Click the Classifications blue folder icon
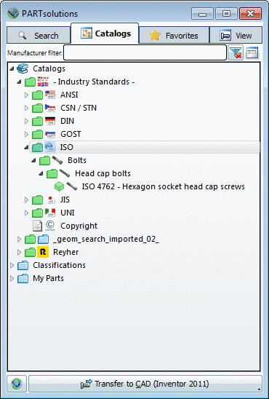 tap(23, 266)
